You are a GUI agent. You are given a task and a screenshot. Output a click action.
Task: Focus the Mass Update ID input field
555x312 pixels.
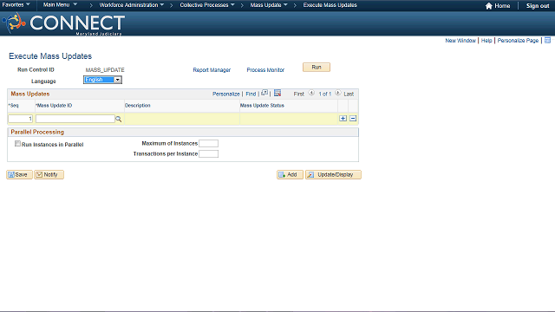click(x=75, y=119)
